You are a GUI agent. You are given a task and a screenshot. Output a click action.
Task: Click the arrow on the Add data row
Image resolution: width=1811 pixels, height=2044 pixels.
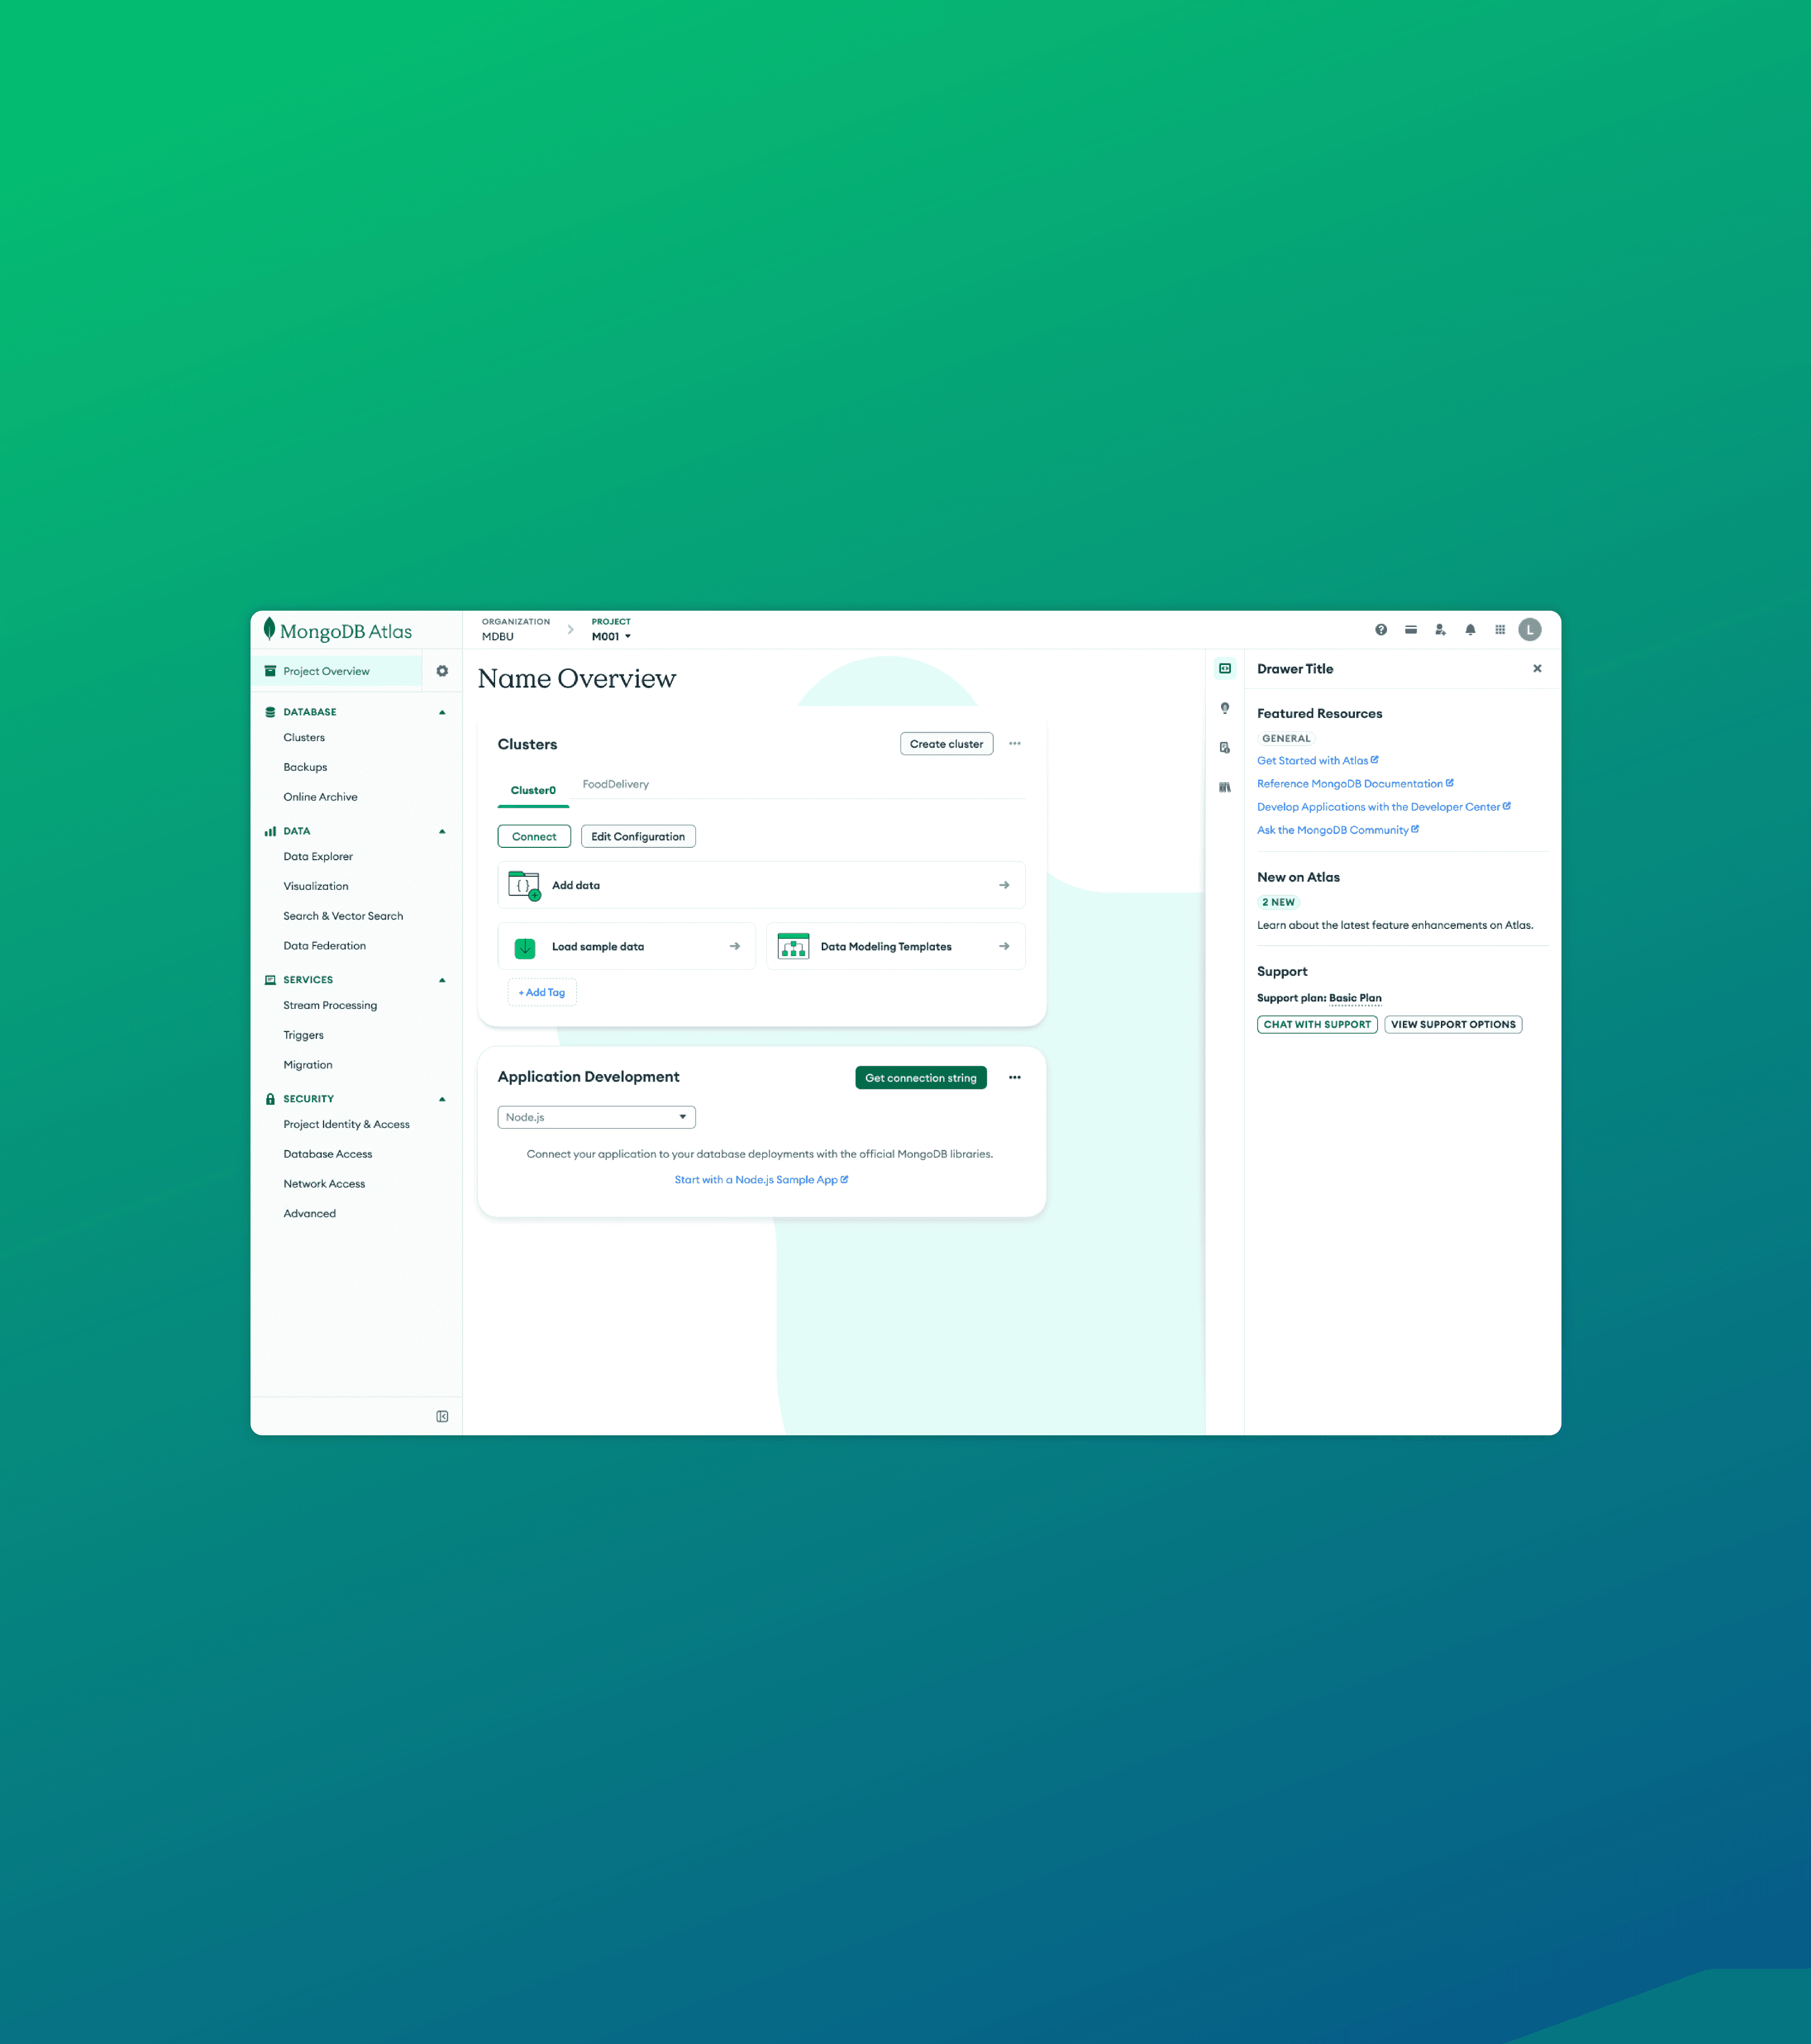tap(1004, 885)
